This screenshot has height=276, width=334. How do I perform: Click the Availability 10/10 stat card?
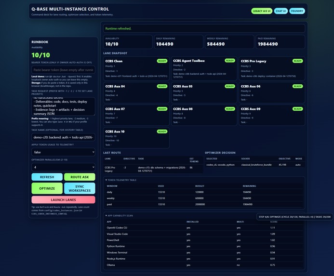coord(128,42)
